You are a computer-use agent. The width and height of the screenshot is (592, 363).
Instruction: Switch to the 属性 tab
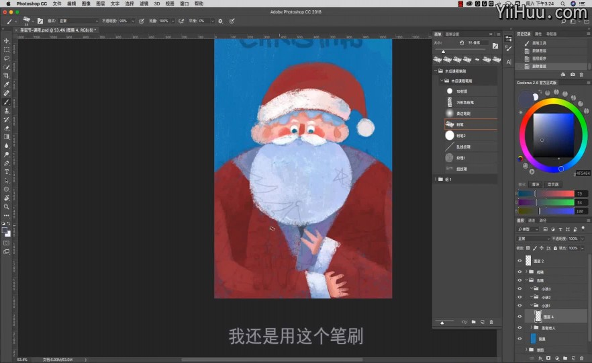pos(538,34)
